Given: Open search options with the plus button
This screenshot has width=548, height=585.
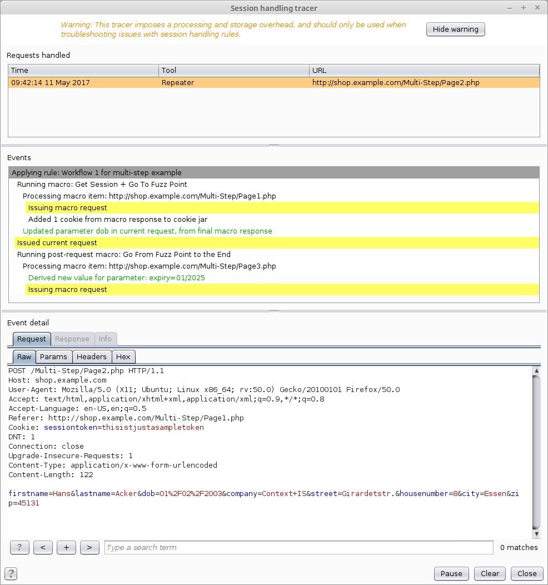Looking at the screenshot, I should 66,547.
